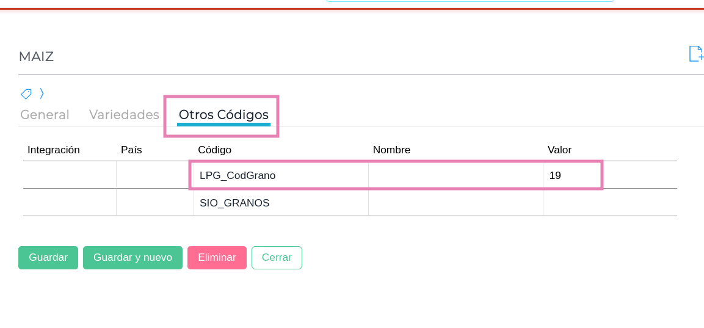
Task: Select the Otros Códigos tab
Action: point(223,115)
